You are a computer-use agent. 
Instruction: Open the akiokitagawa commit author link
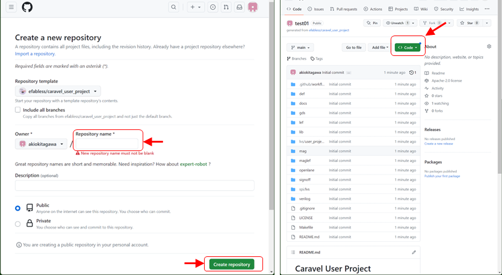(310, 73)
